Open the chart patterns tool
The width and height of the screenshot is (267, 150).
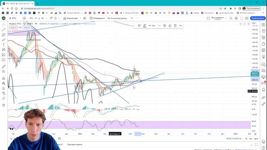[x=3, y=50]
